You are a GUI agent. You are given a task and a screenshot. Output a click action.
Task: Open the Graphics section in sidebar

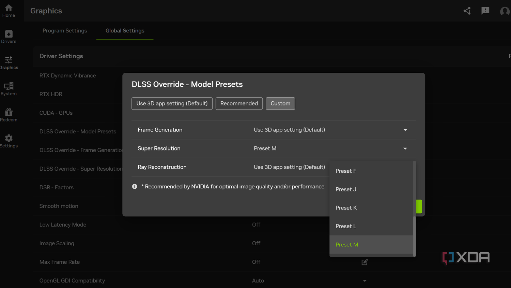(9, 63)
